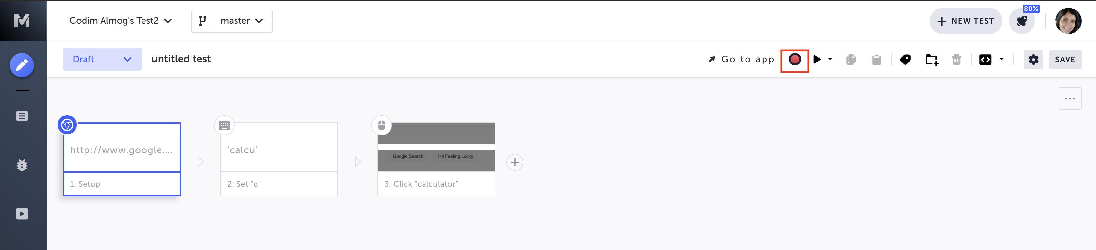Expand the Draft status dropdown
1096x250 pixels.
tap(102, 59)
